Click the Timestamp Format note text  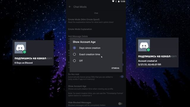(96, 95)
